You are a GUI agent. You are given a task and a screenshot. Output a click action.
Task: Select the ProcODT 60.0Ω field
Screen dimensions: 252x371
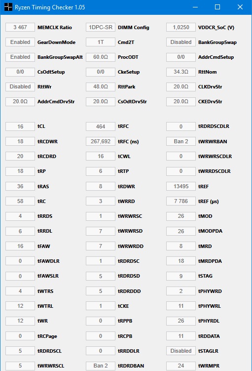[x=101, y=57]
